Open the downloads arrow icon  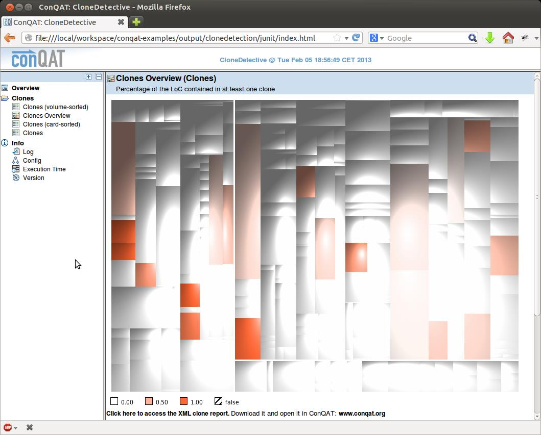(x=489, y=38)
